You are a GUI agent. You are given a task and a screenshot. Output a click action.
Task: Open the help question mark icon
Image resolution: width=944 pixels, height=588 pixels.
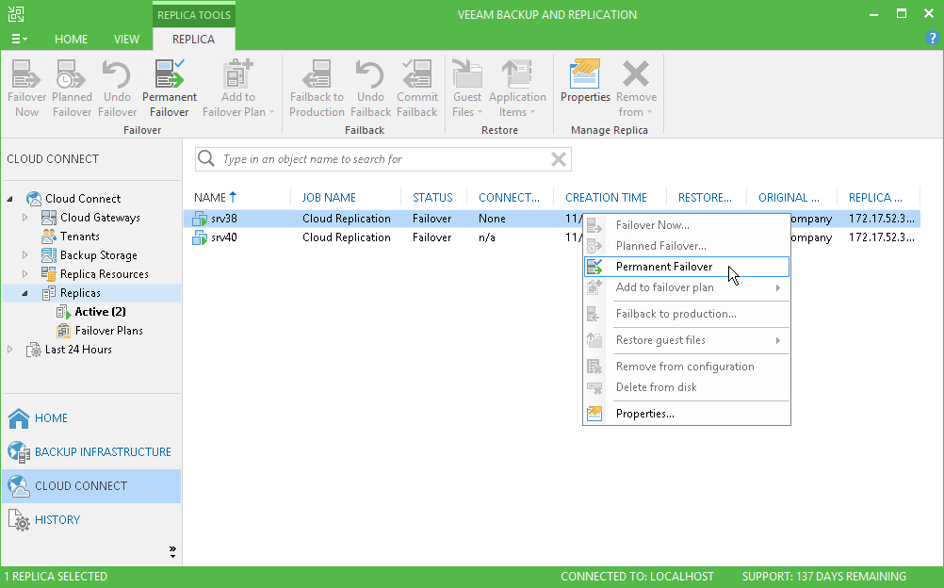[932, 39]
